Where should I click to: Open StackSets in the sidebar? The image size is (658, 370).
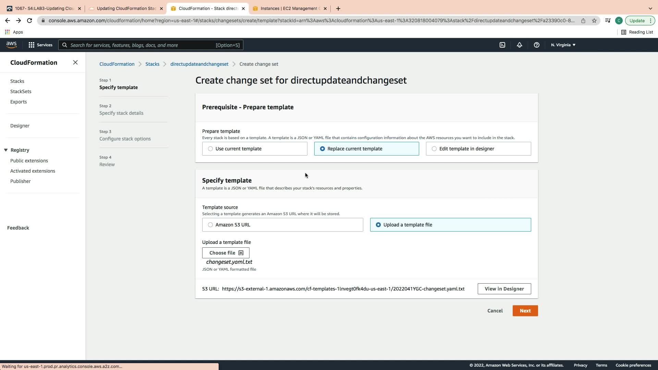tap(21, 91)
